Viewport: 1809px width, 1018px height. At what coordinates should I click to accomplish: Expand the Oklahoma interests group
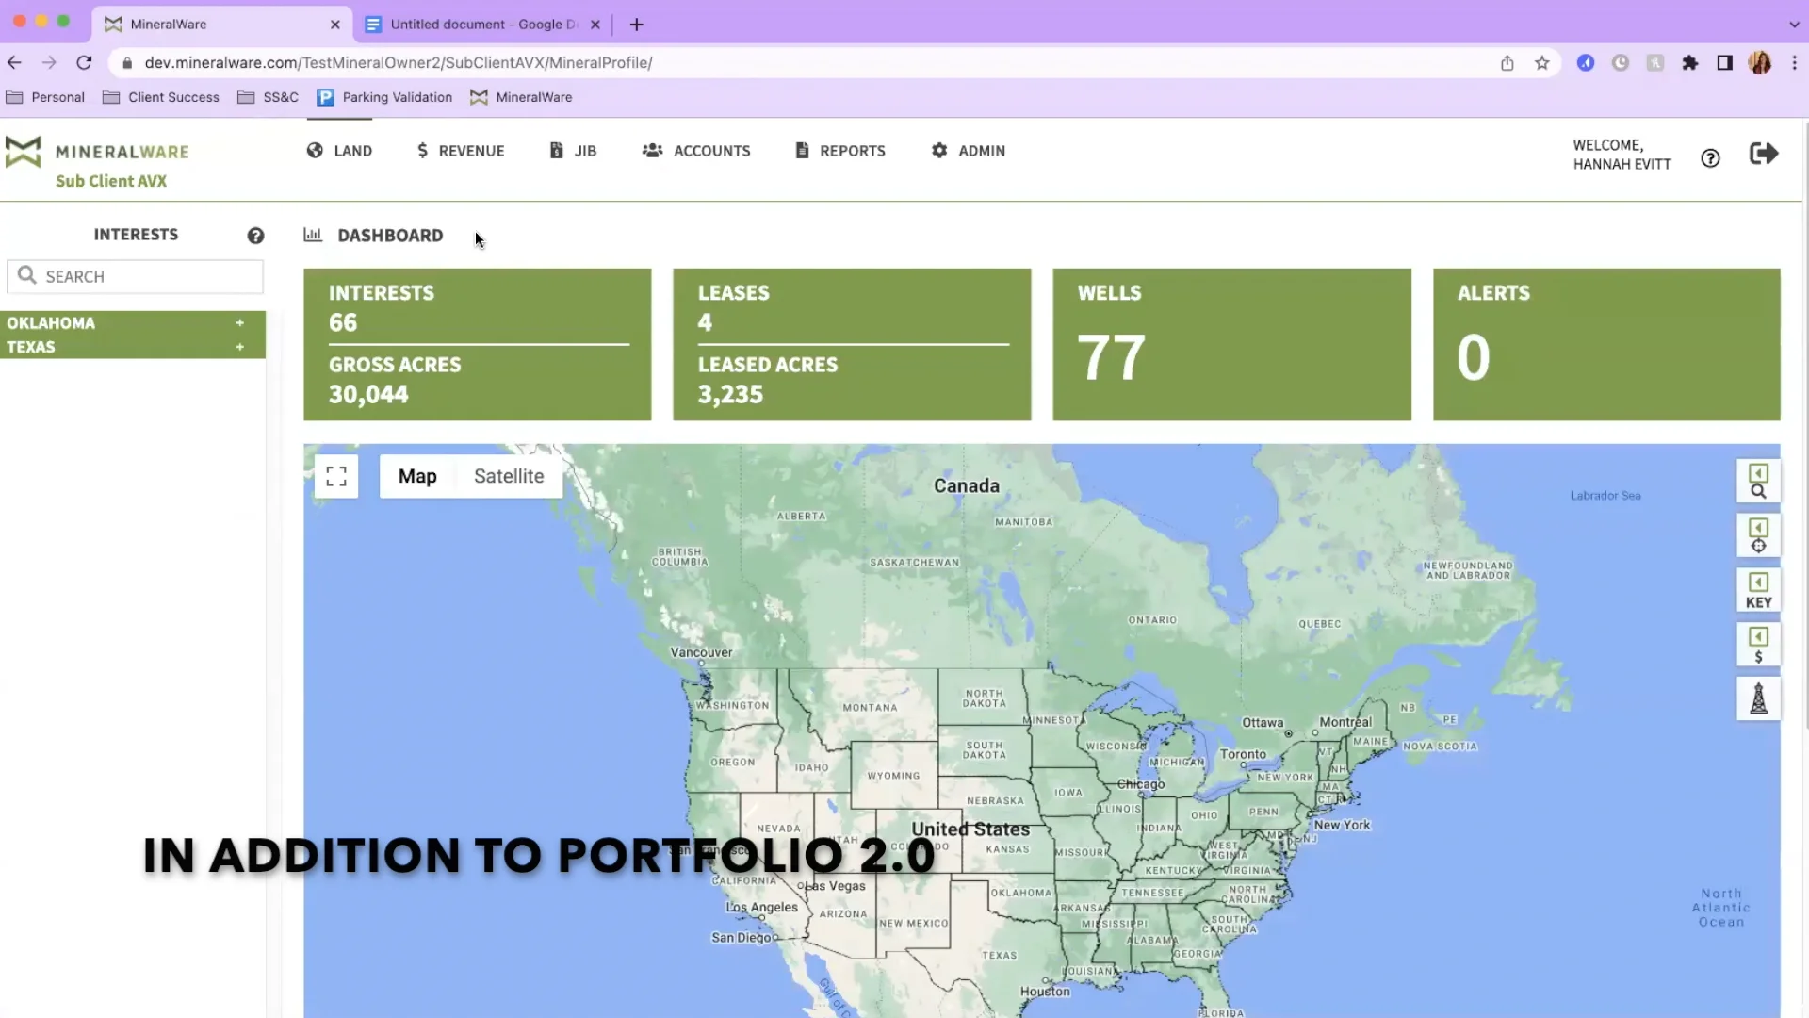[x=240, y=323]
